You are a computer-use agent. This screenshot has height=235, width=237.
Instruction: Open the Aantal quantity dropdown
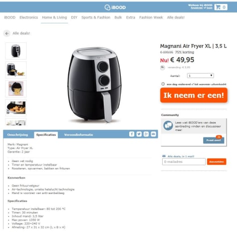(x=201, y=75)
